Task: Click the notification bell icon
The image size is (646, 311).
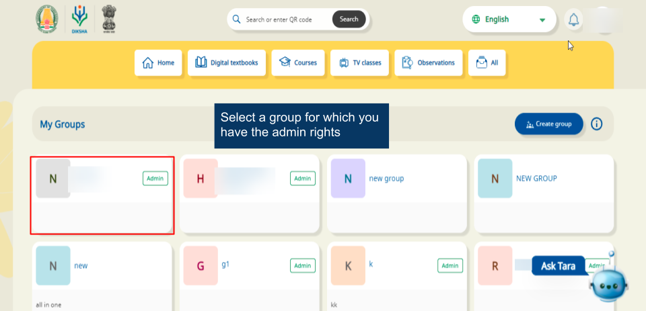Action: [573, 19]
